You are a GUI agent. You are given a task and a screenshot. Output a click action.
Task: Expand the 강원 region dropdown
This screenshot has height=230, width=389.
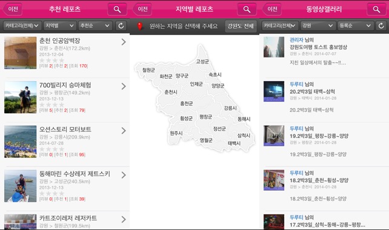318,25
